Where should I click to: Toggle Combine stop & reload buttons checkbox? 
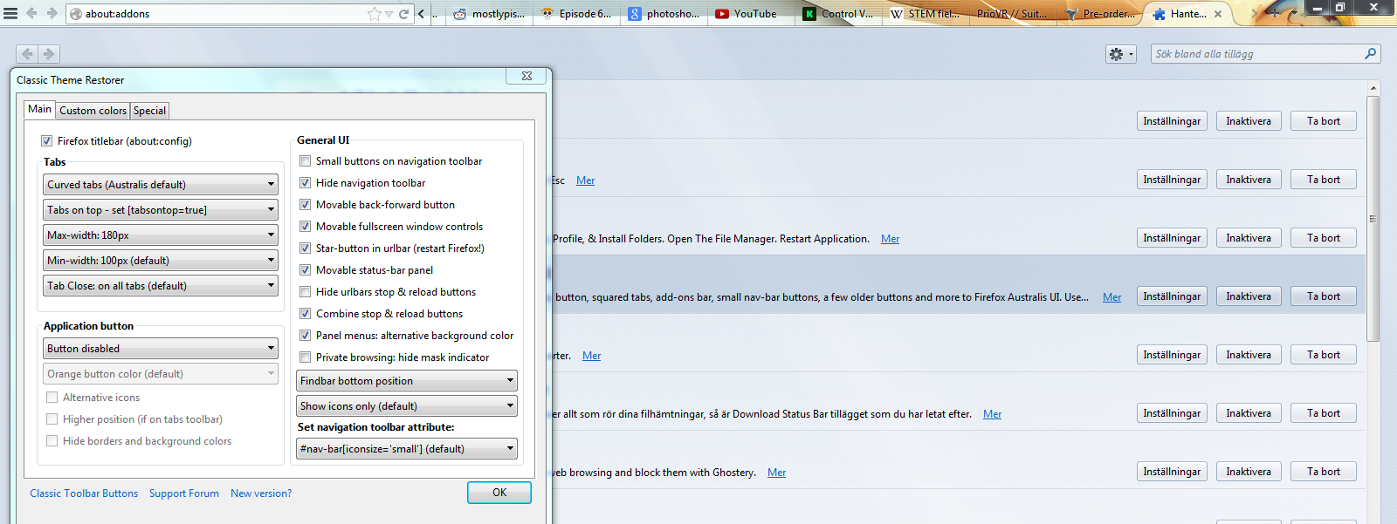coord(305,314)
